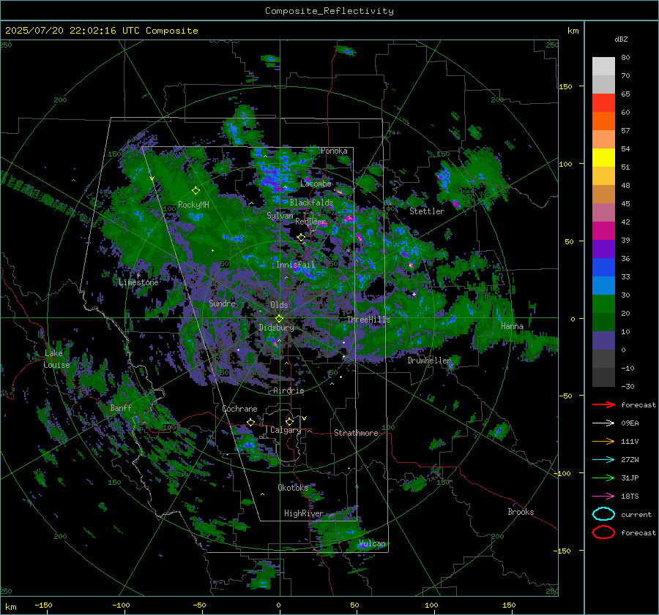Click the Okotoks town label

pos(293,488)
